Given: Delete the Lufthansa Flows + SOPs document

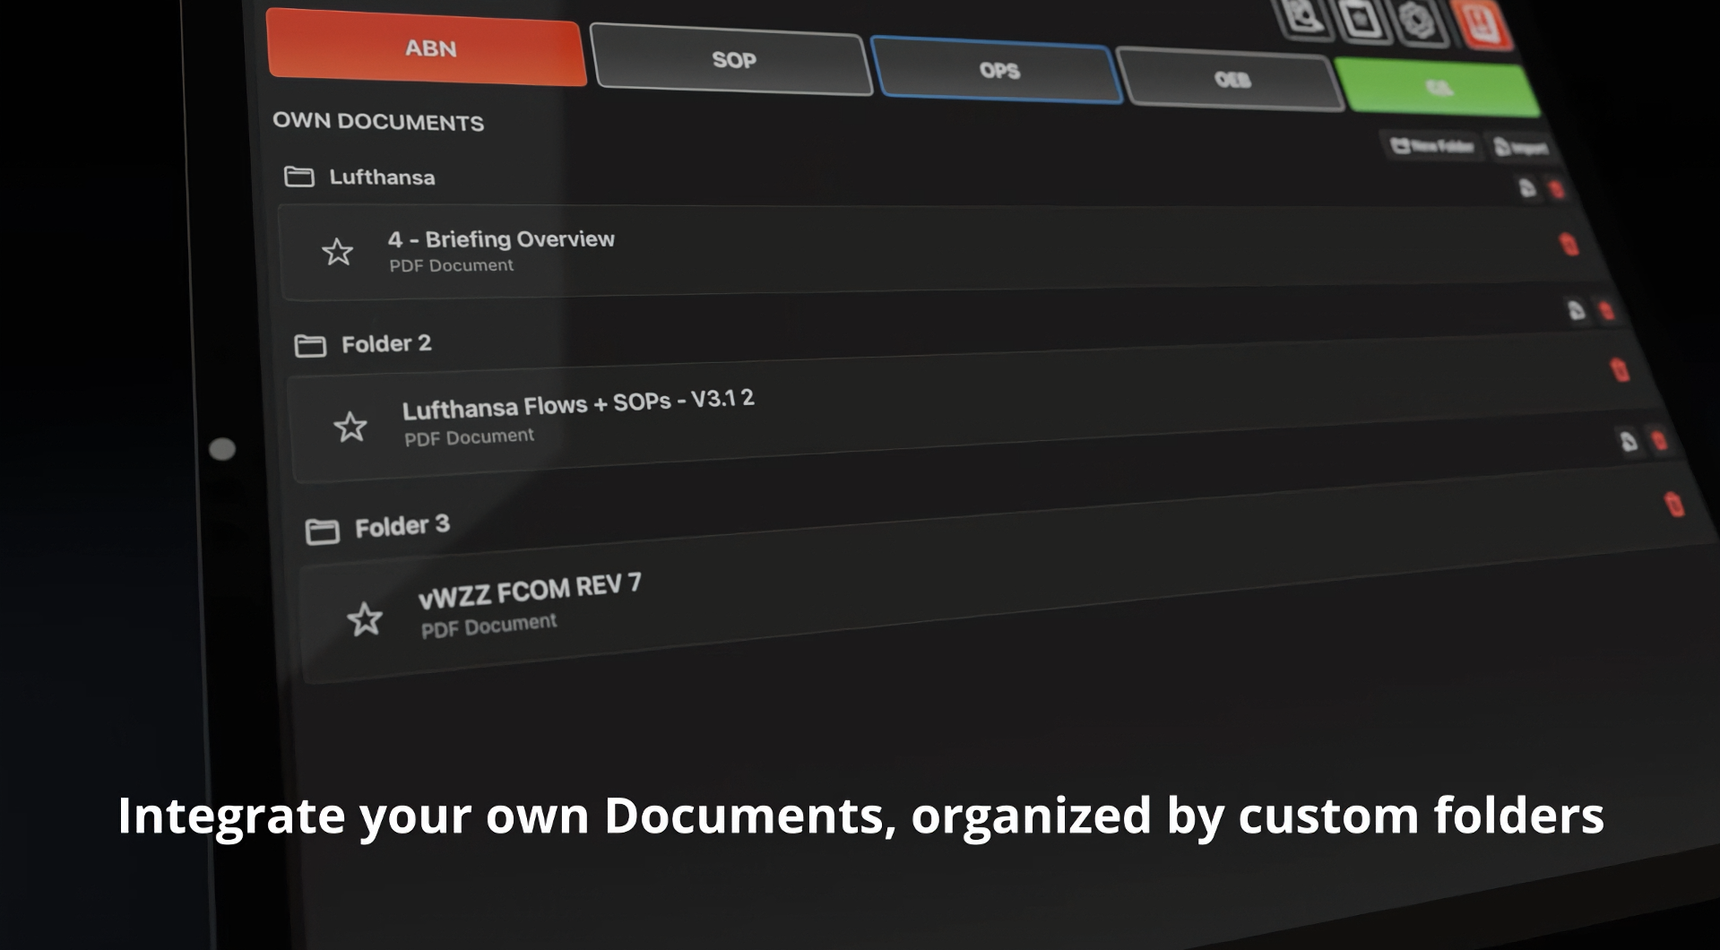Looking at the screenshot, I should coord(1620,369).
